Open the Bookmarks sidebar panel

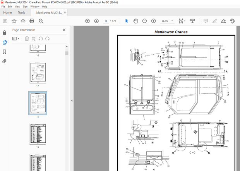point(5,52)
